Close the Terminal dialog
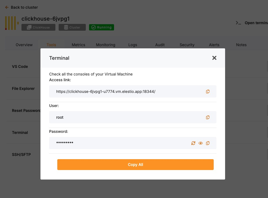Screen dimensions: 268x198 pyautogui.click(x=214, y=58)
